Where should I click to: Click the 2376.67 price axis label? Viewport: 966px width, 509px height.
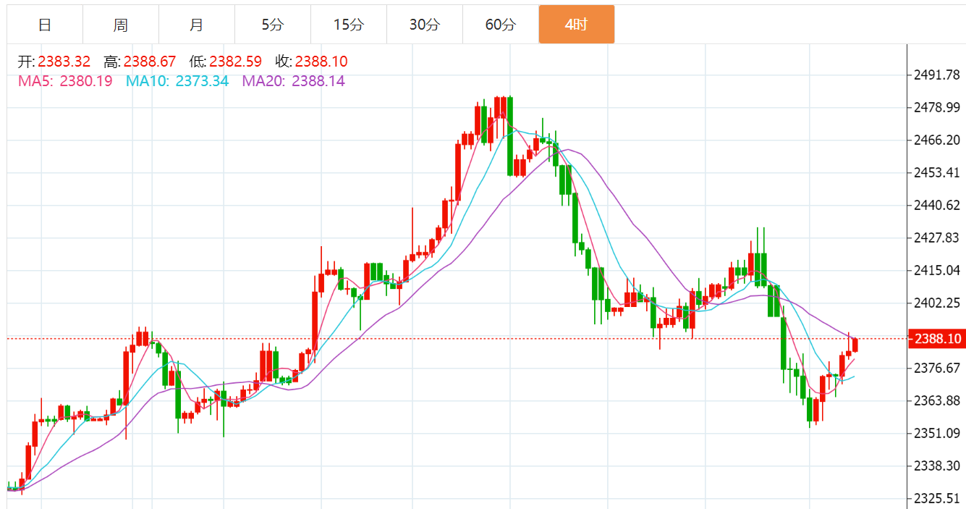pyautogui.click(x=938, y=368)
